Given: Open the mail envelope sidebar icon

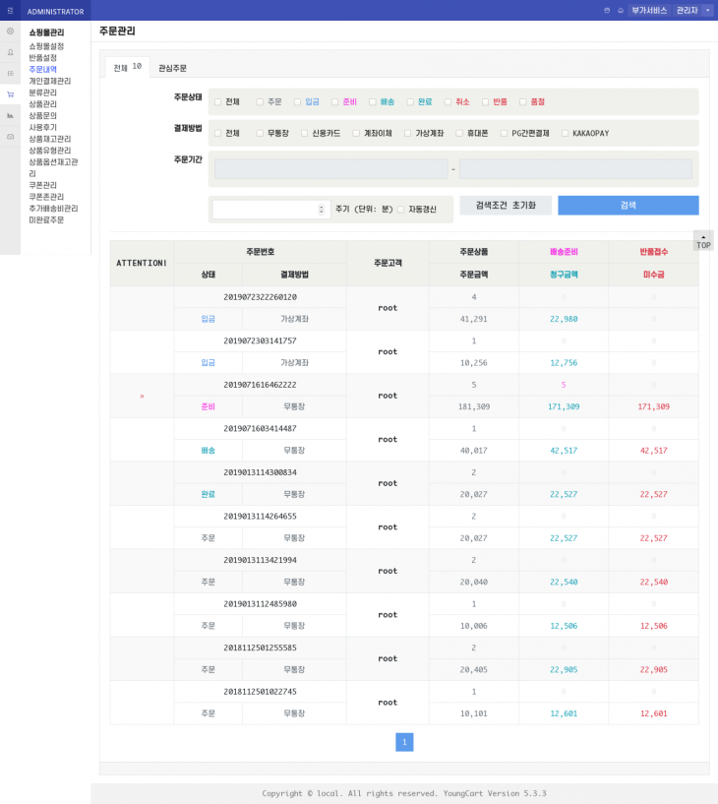Looking at the screenshot, I should [x=10, y=136].
